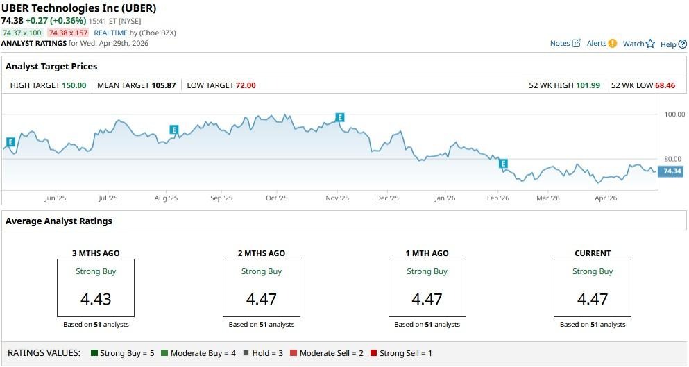The width and height of the screenshot is (689, 367).
Task: Click the Jul '25 axis label
Action: (108, 198)
